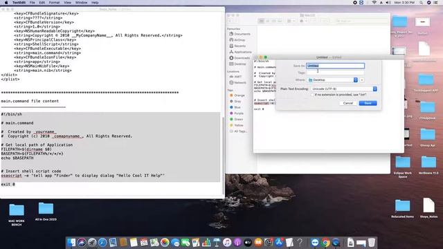The width and height of the screenshot is (443, 249).
Task: Open the Trash in the Dock
Action: click(x=372, y=242)
